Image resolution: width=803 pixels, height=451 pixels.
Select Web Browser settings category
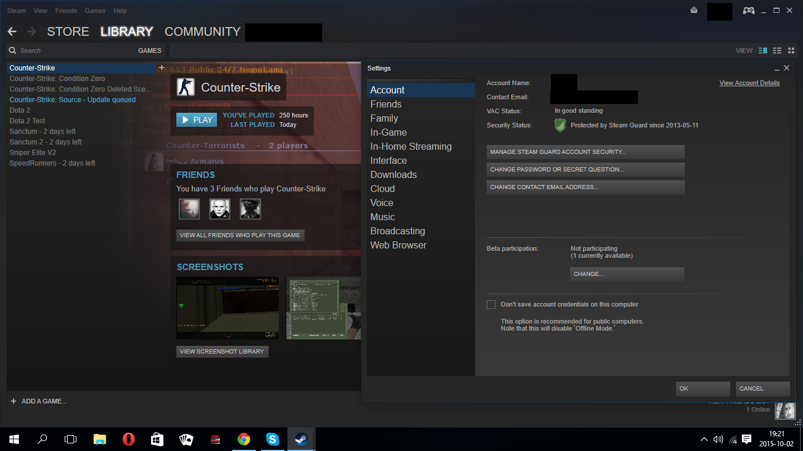pos(421,245)
